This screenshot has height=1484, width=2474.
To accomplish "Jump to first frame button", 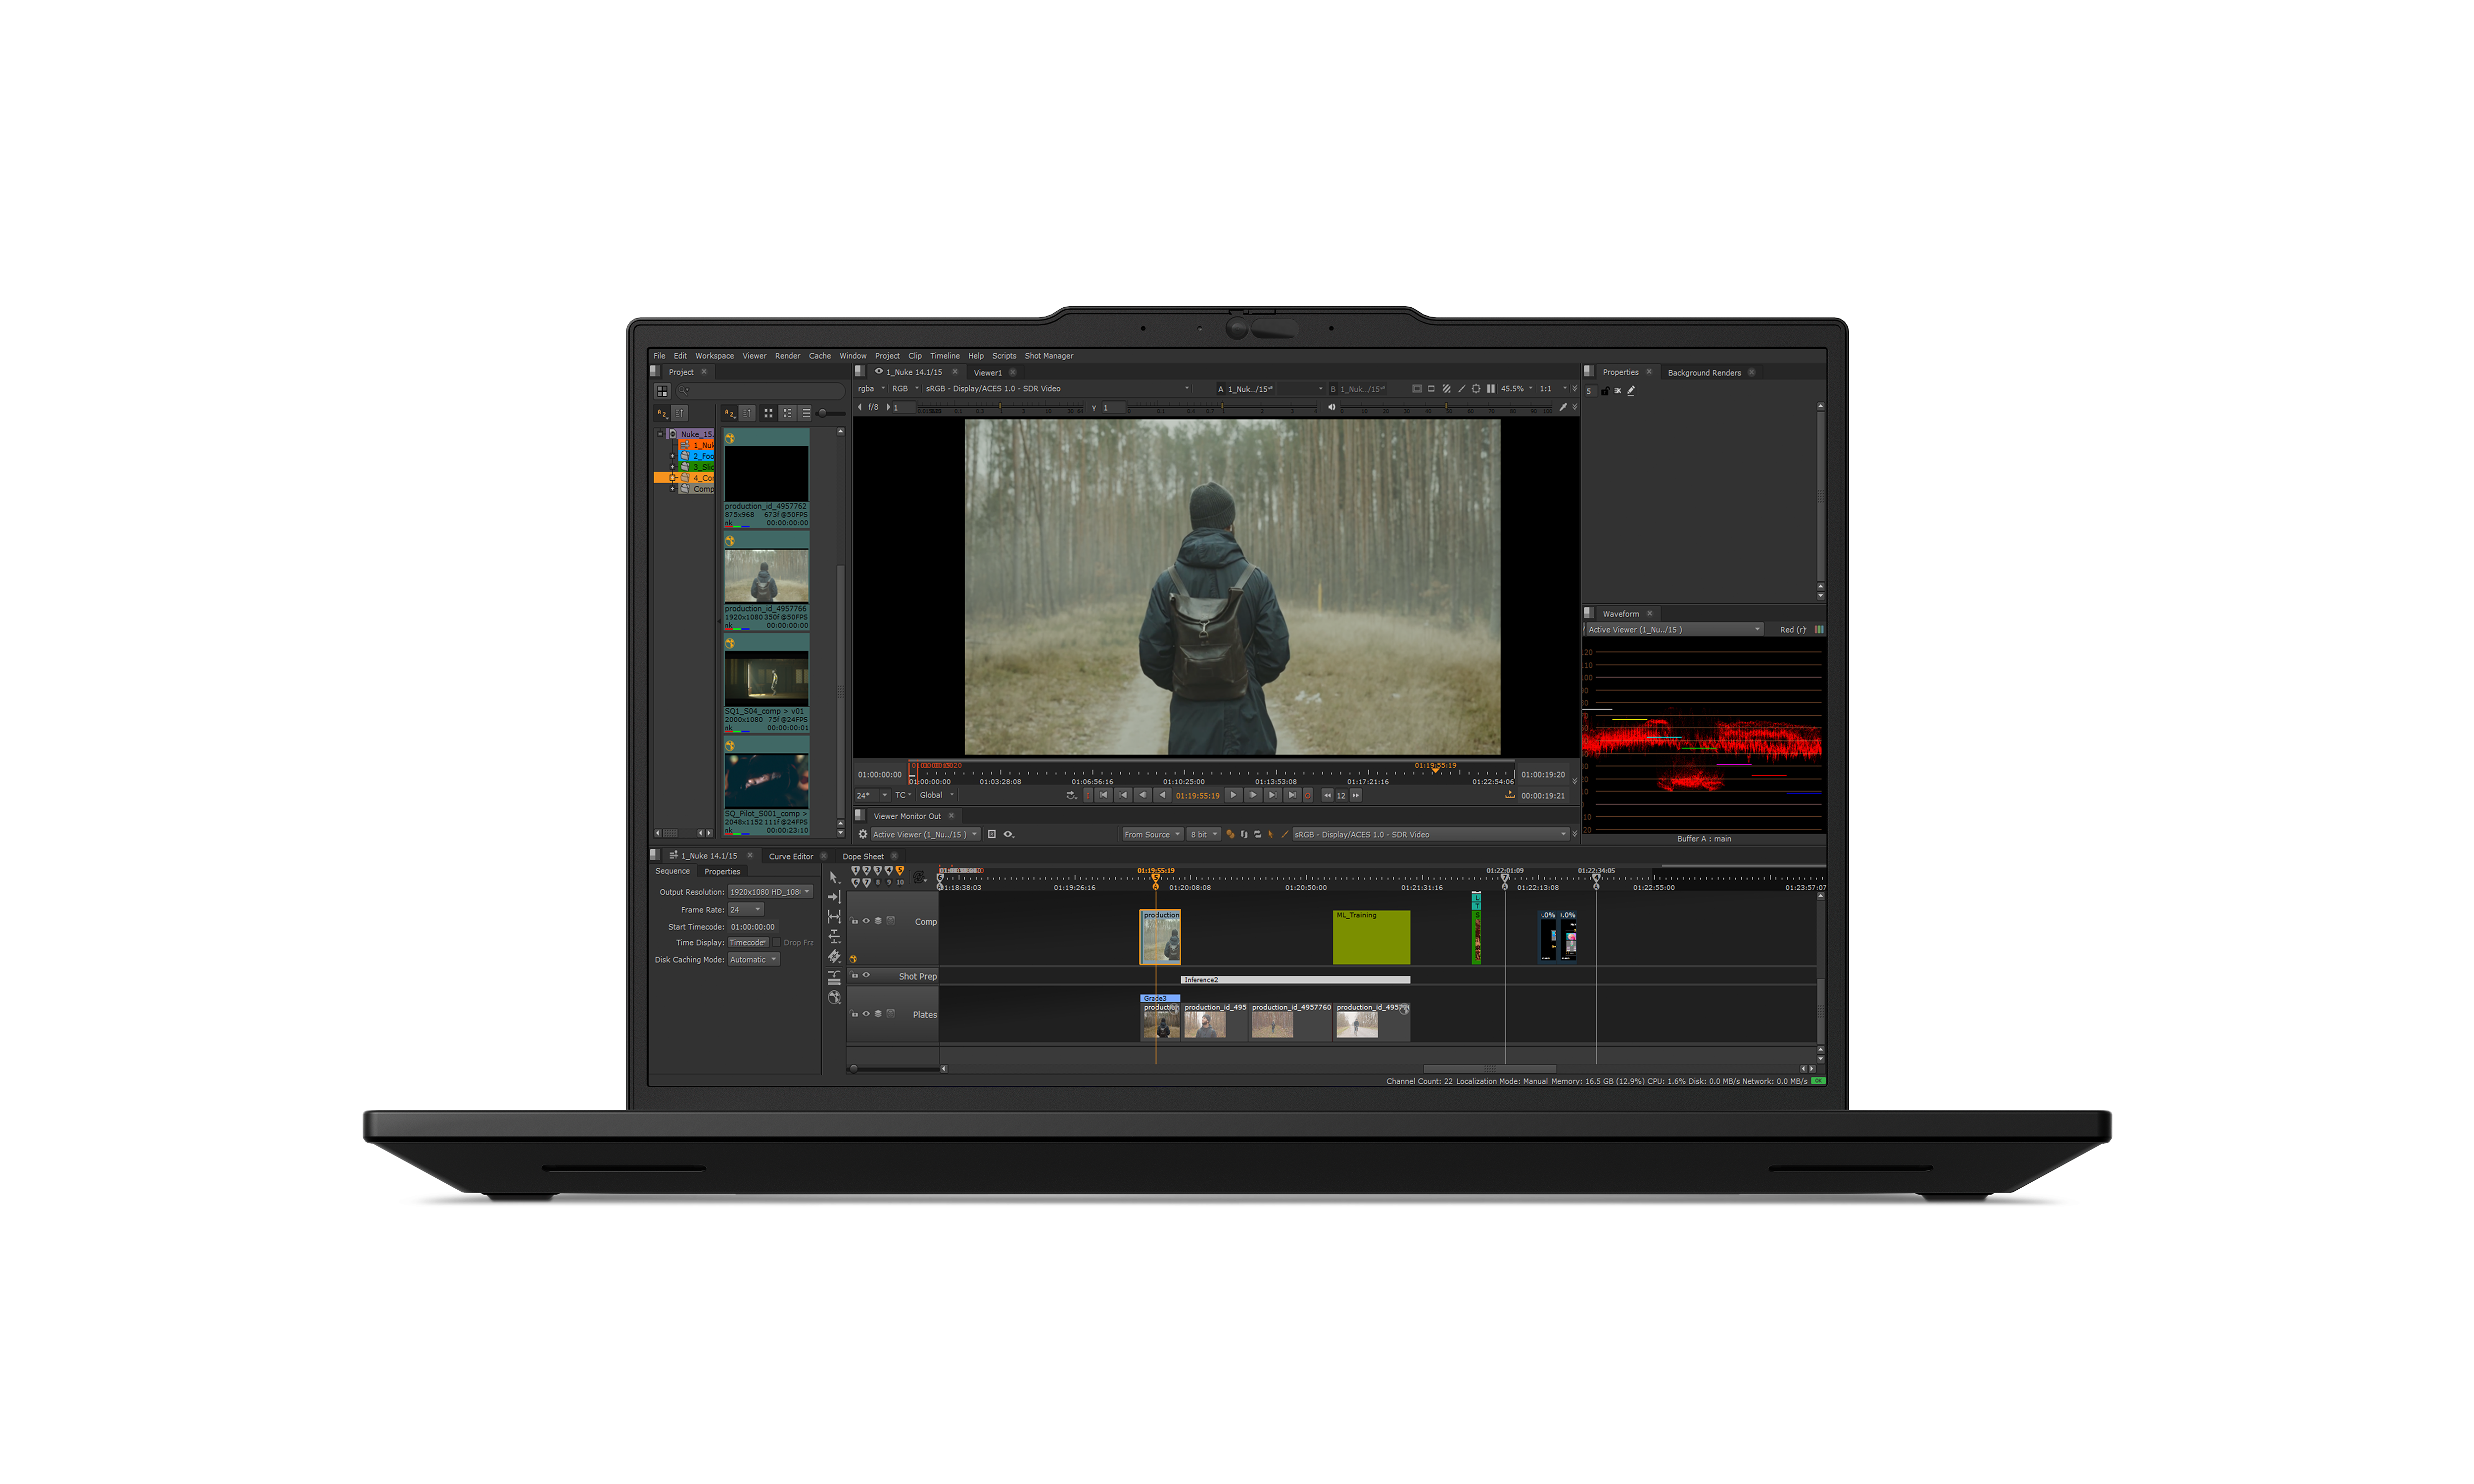I will [x=1103, y=796].
